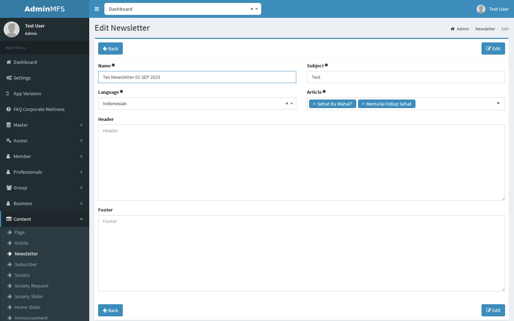
Task: Click the home icon in Admin breadcrumb
Action: coord(452,29)
